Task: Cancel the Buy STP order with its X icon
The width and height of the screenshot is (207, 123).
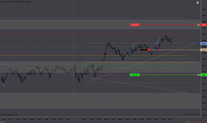Action: tap(198, 25)
